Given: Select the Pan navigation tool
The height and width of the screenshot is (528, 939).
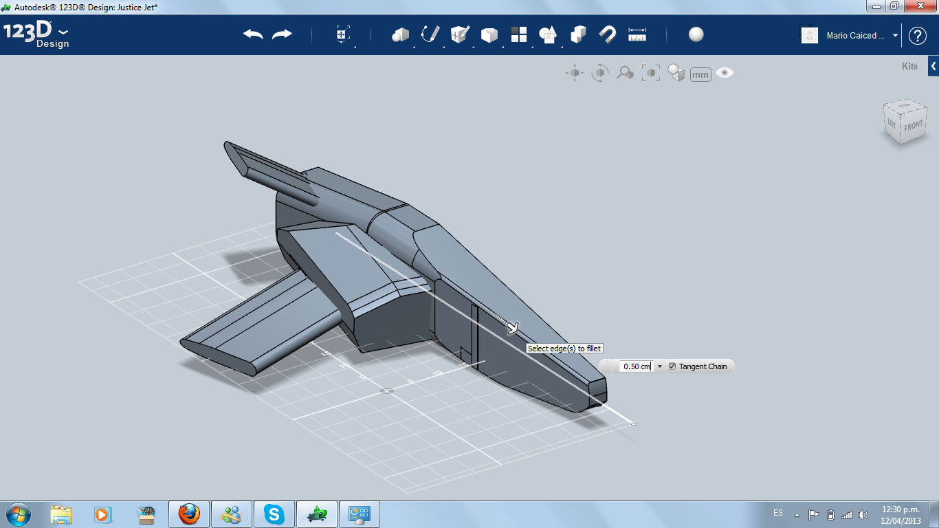Looking at the screenshot, I should click(575, 73).
